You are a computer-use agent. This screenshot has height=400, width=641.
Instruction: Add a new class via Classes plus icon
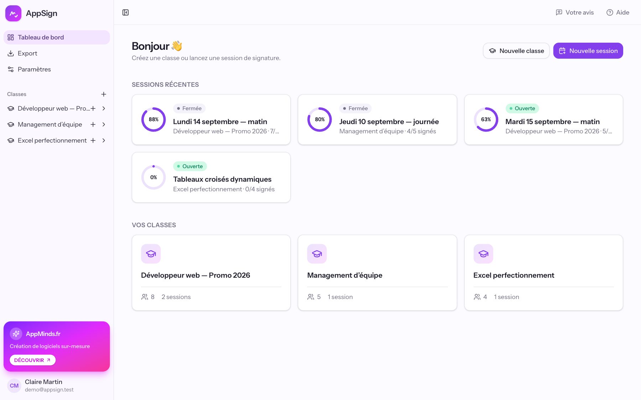(104, 94)
